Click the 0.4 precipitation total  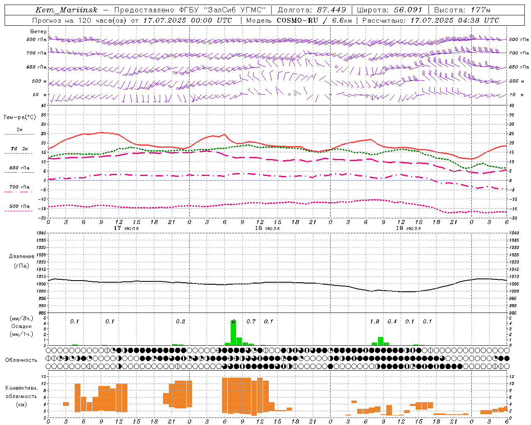pyautogui.click(x=392, y=321)
